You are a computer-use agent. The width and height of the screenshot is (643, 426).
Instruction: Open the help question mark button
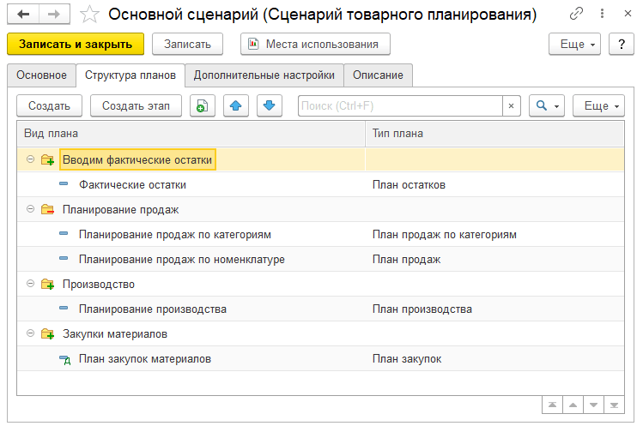621,44
